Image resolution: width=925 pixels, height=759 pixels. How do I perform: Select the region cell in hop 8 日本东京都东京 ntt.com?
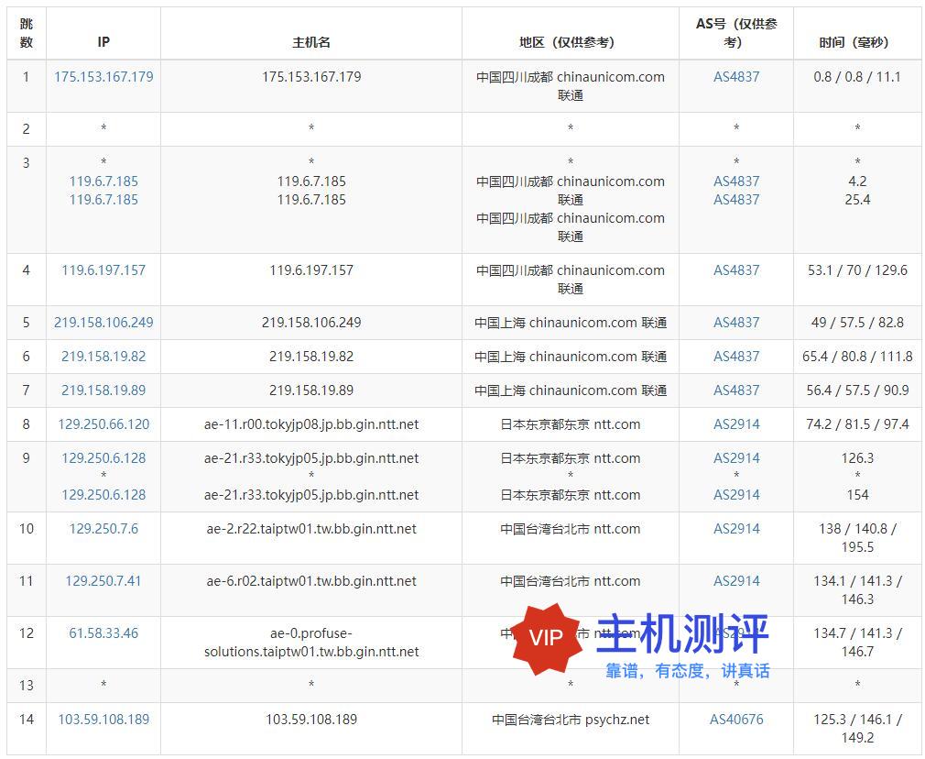click(571, 424)
